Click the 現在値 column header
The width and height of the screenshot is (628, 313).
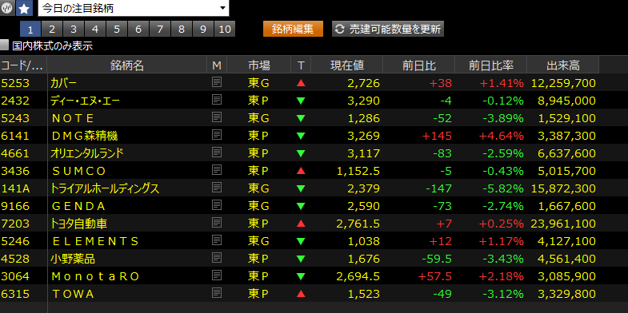(x=347, y=65)
